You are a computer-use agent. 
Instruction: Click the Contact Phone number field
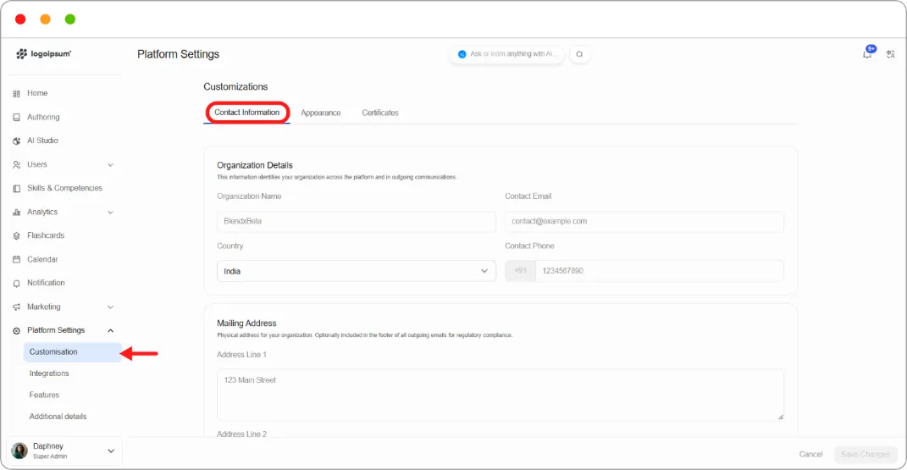(660, 270)
